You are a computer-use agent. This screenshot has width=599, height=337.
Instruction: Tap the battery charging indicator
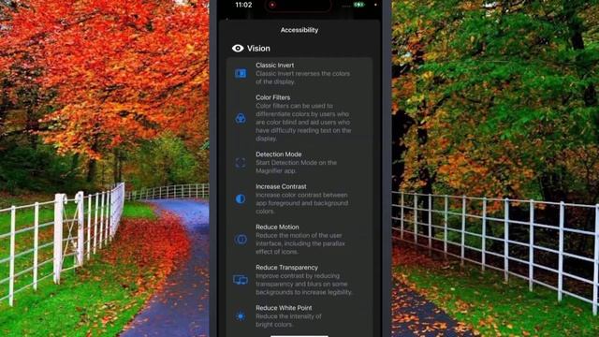coord(358,5)
